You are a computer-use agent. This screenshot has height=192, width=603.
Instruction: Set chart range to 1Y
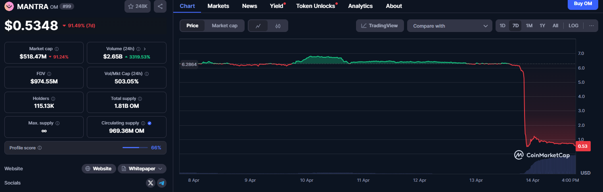[x=542, y=26]
